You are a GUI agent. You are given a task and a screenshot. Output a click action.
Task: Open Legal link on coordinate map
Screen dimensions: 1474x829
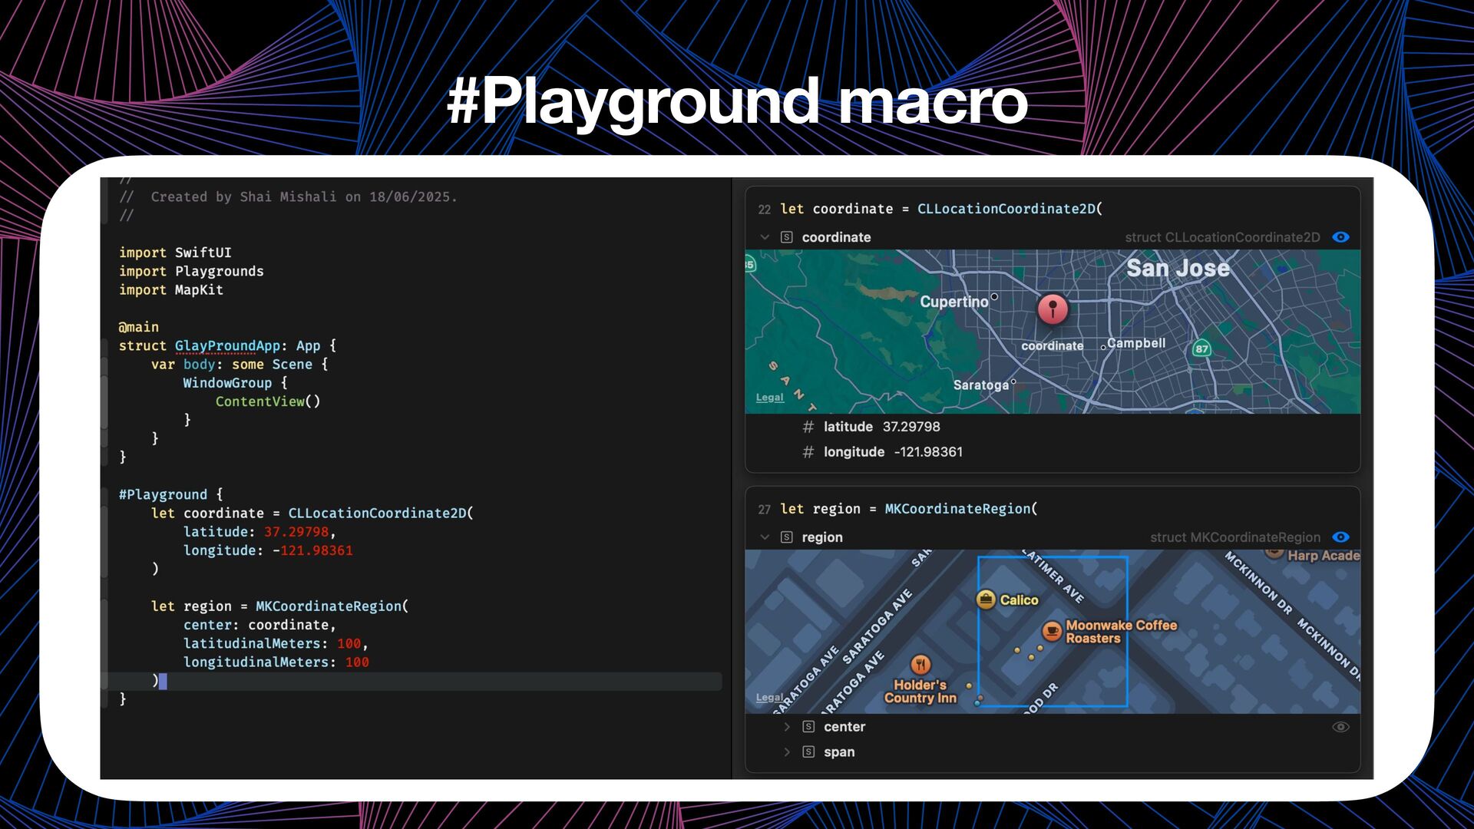pyautogui.click(x=769, y=398)
